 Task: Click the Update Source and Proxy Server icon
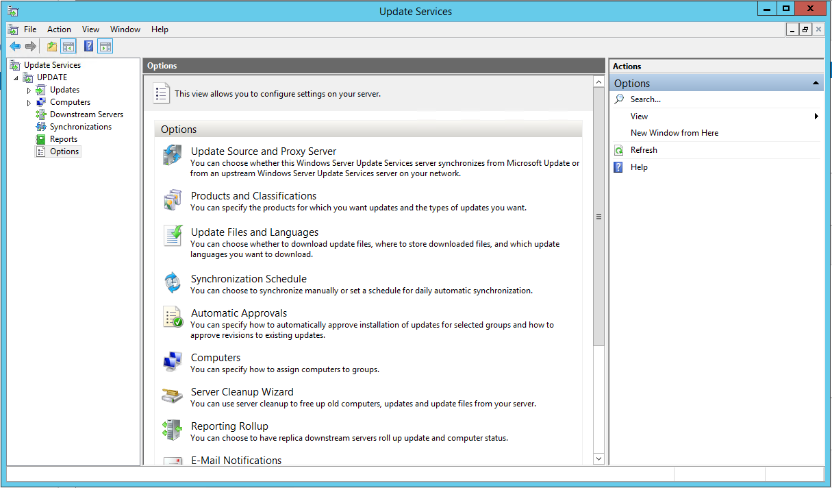click(x=173, y=156)
